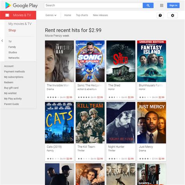Collapse sidebar with left arrow chevron
This screenshot has height=185, width=185.
coord(2,41)
